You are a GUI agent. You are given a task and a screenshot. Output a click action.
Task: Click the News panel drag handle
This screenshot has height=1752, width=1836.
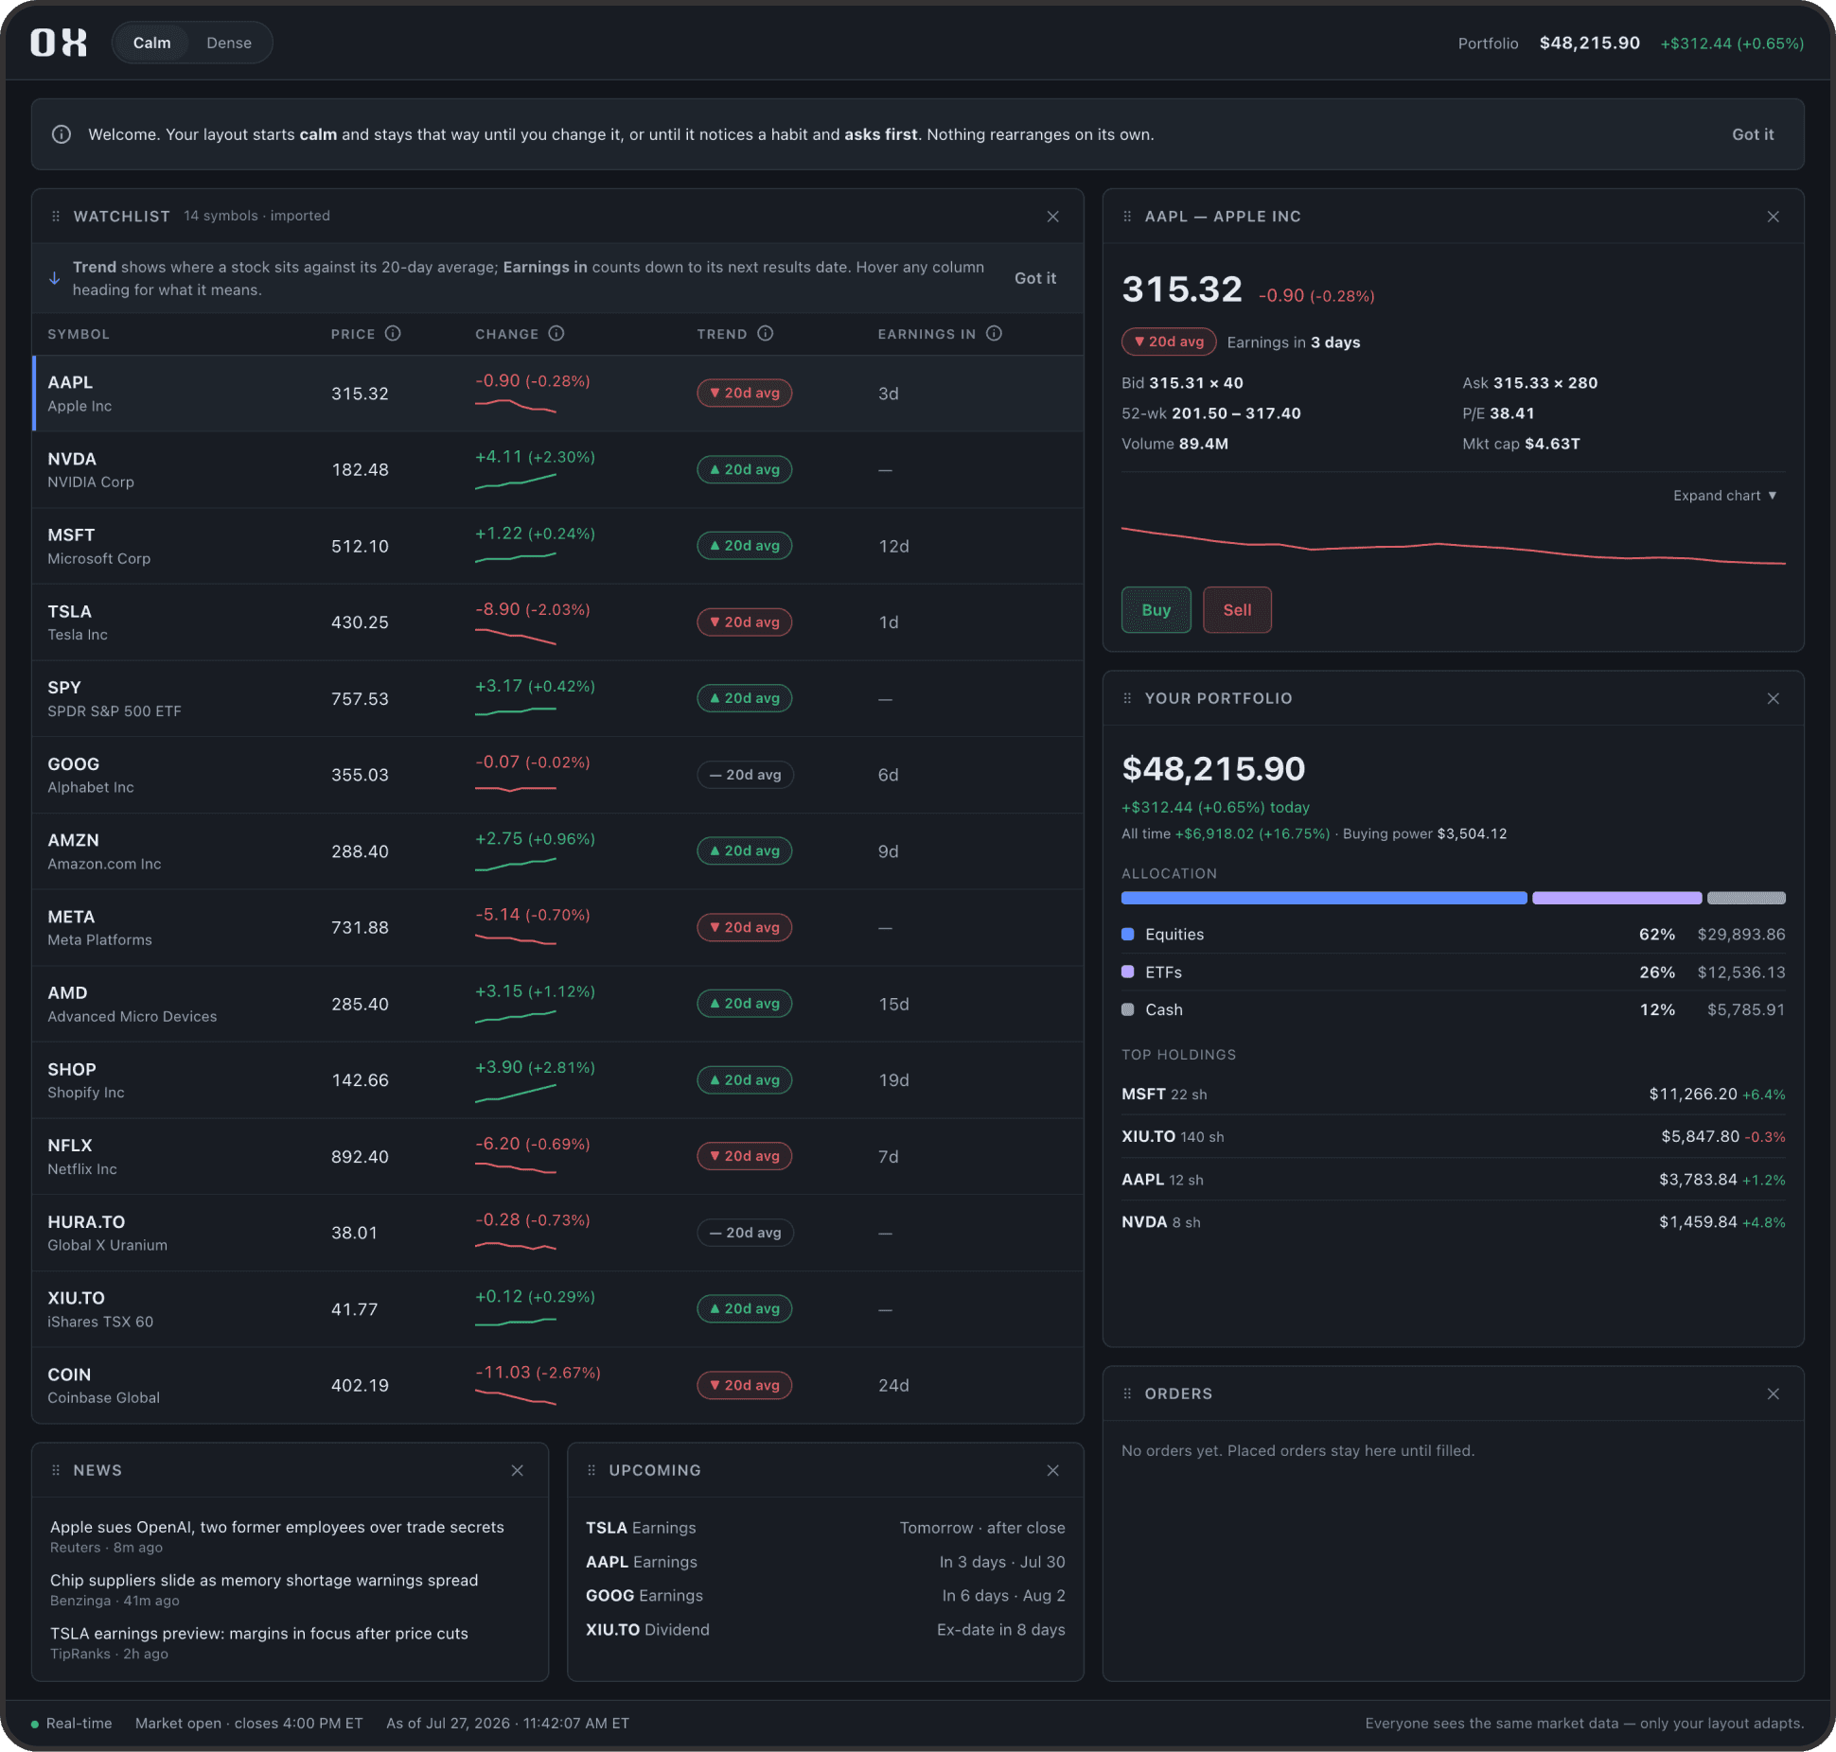click(x=56, y=1470)
